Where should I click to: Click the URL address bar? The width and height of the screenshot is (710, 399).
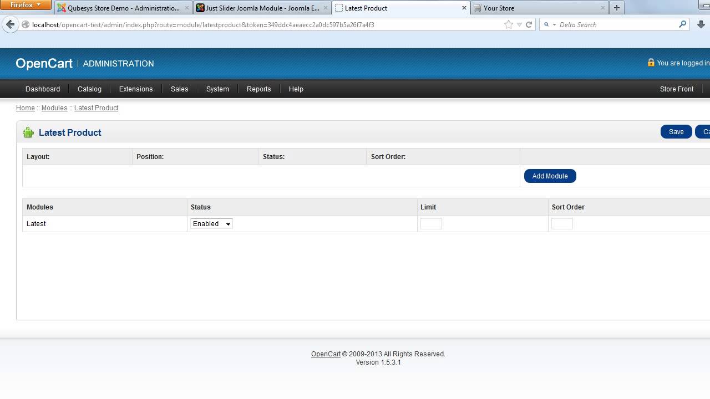click(266, 24)
